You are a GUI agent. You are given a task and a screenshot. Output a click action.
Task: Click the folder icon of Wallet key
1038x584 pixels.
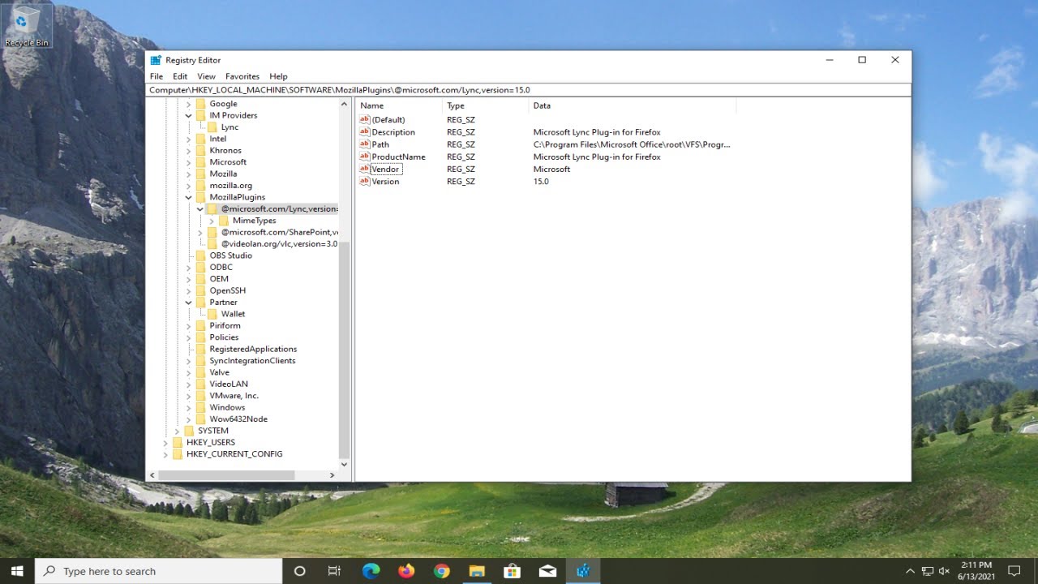pyautogui.click(x=212, y=314)
